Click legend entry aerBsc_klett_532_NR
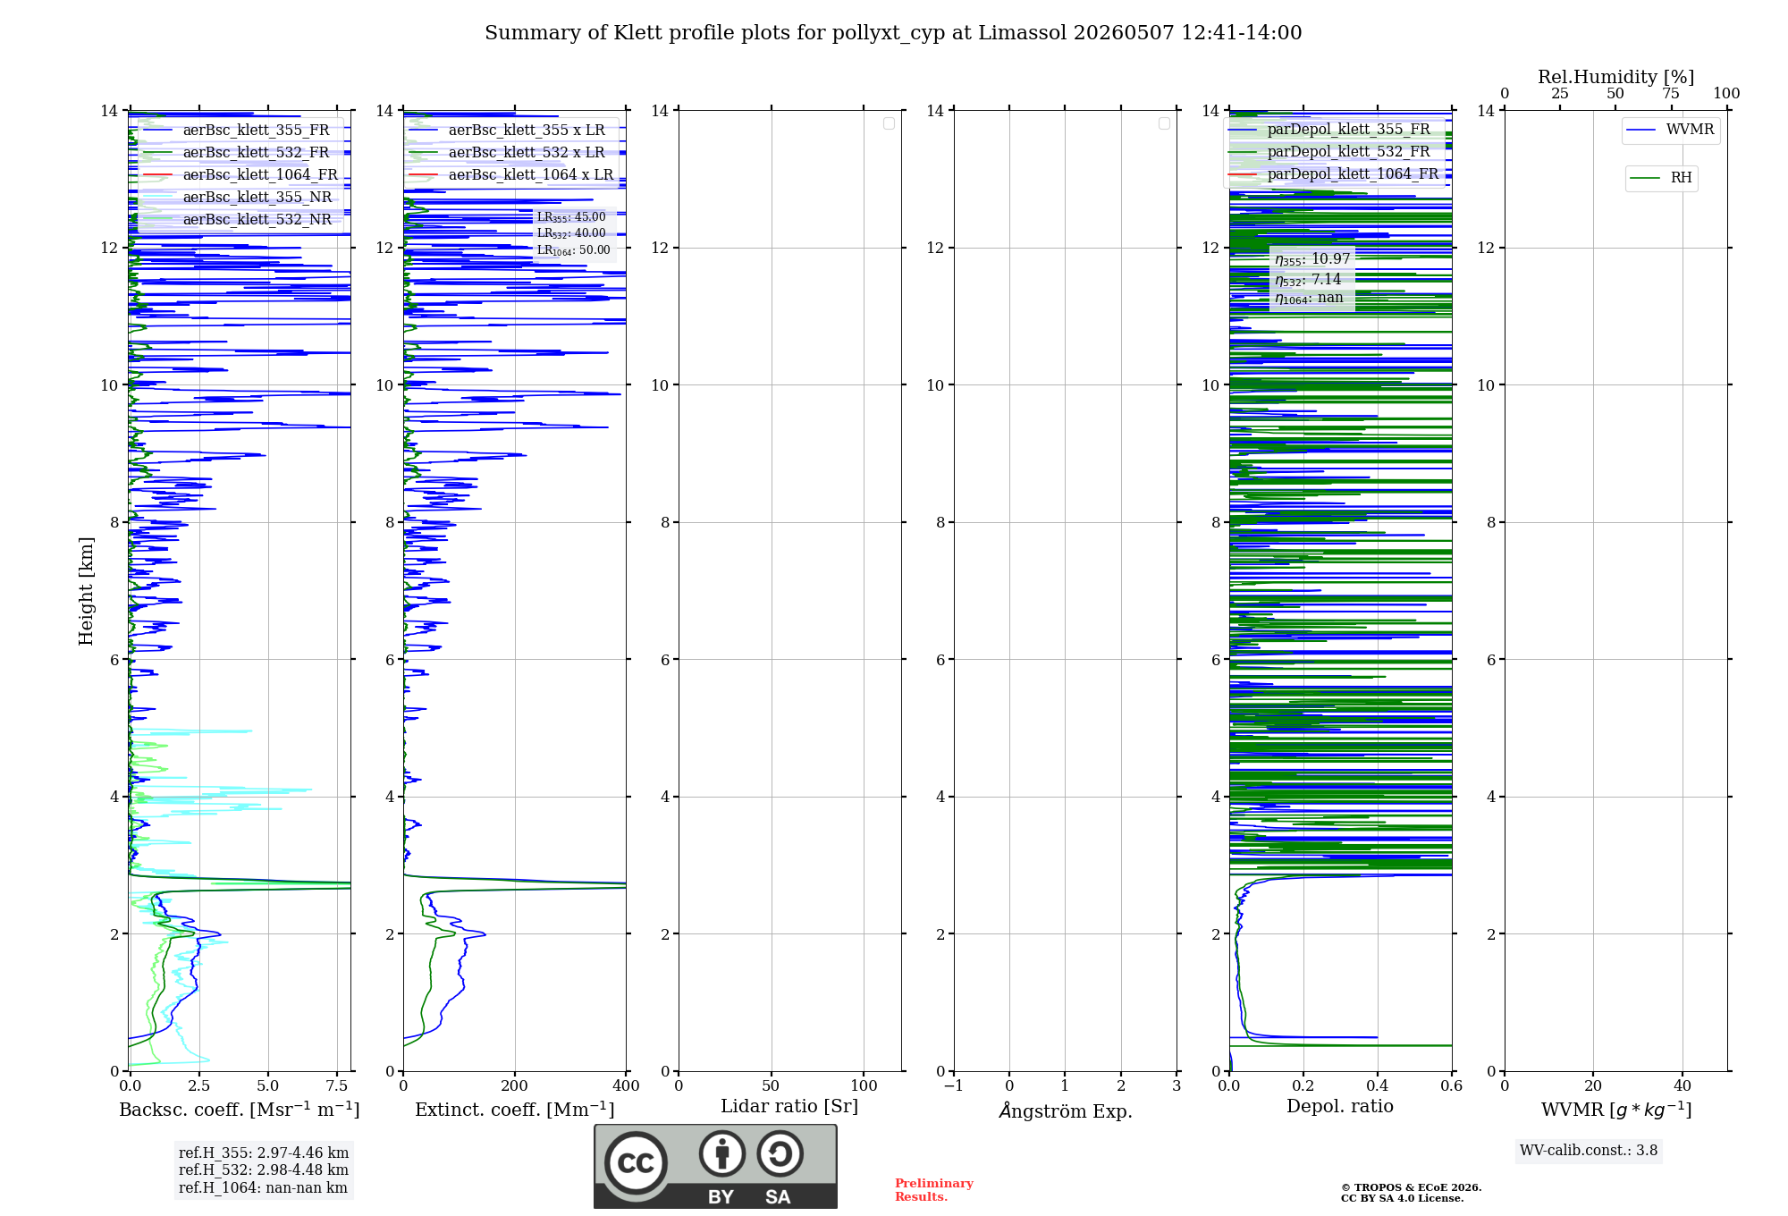Image resolution: width=1788 pixels, height=1216 pixels. point(238,219)
